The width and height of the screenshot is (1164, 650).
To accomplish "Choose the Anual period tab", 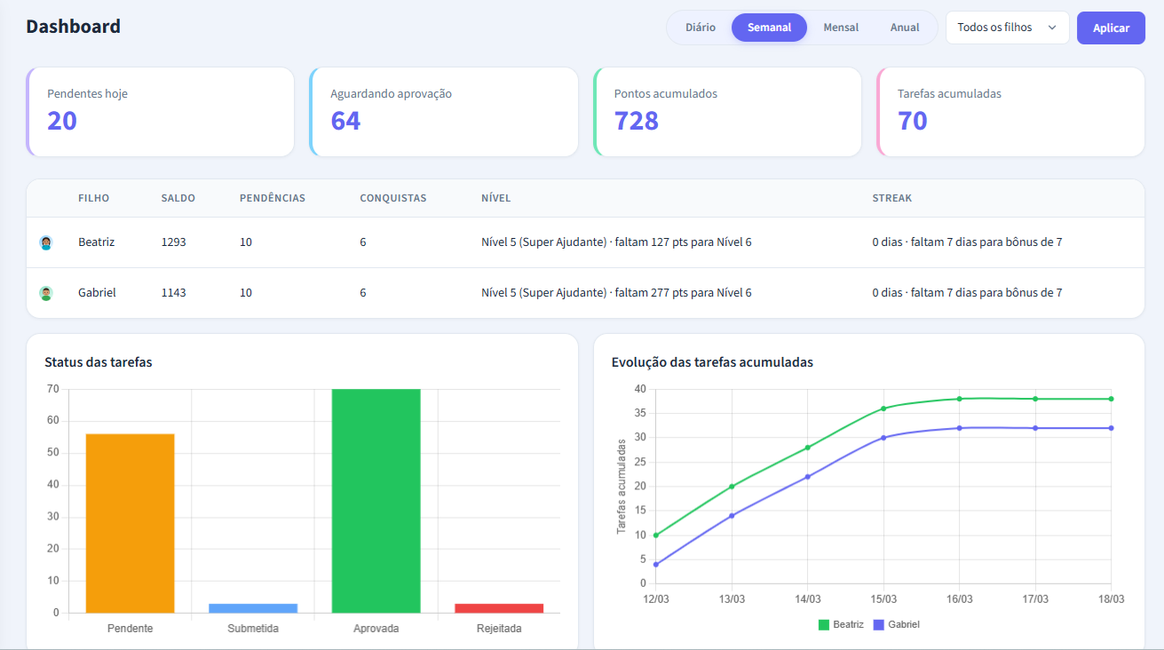I will click(904, 28).
